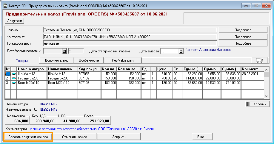The image size is (274, 144).
Task: Switch to the Key-Value pairs tab
Action: 123,60
